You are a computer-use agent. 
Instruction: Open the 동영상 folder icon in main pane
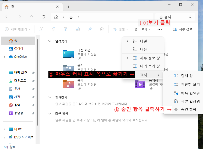point(140,84)
